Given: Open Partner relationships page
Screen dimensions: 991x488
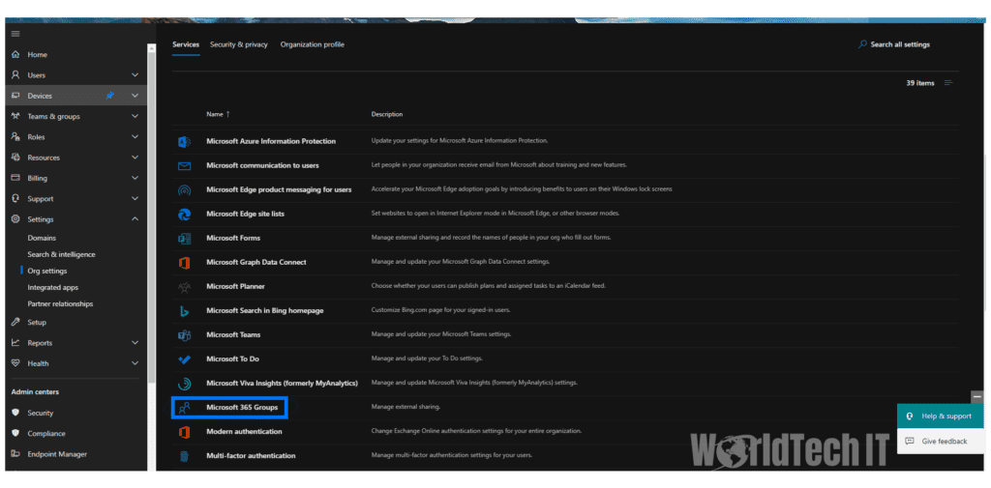Looking at the screenshot, I should pos(60,303).
